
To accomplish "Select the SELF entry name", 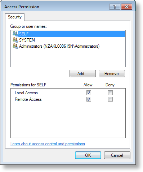I will pyautogui.click(x=24, y=34).
